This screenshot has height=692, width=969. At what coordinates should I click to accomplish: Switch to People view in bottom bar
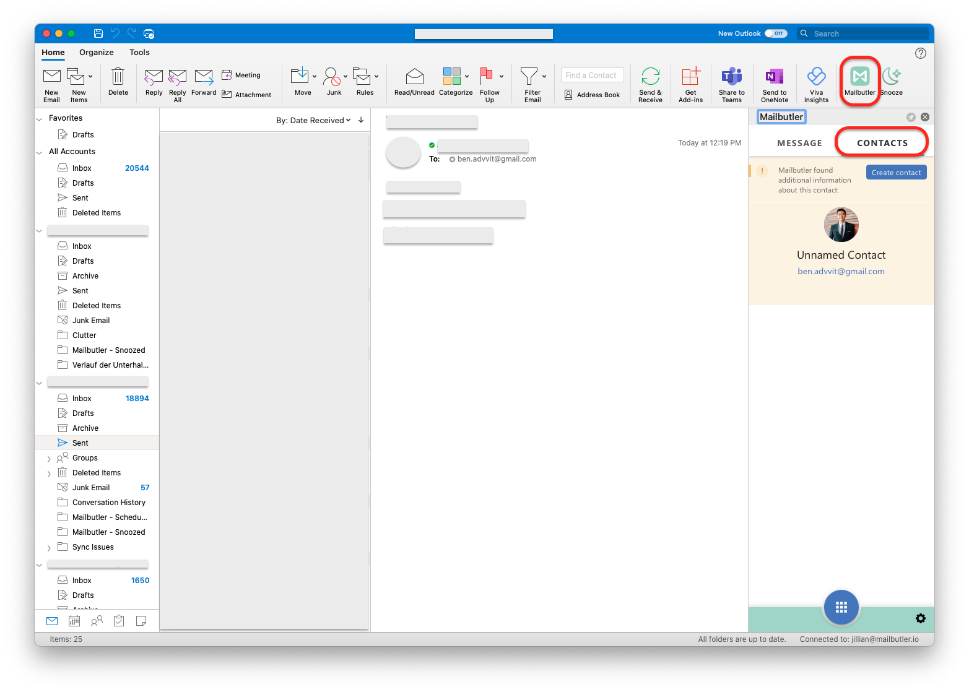click(x=97, y=621)
